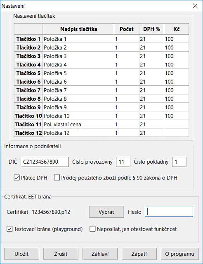
Task: Click the Tlačítko 12 row header
Action: [28, 133]
